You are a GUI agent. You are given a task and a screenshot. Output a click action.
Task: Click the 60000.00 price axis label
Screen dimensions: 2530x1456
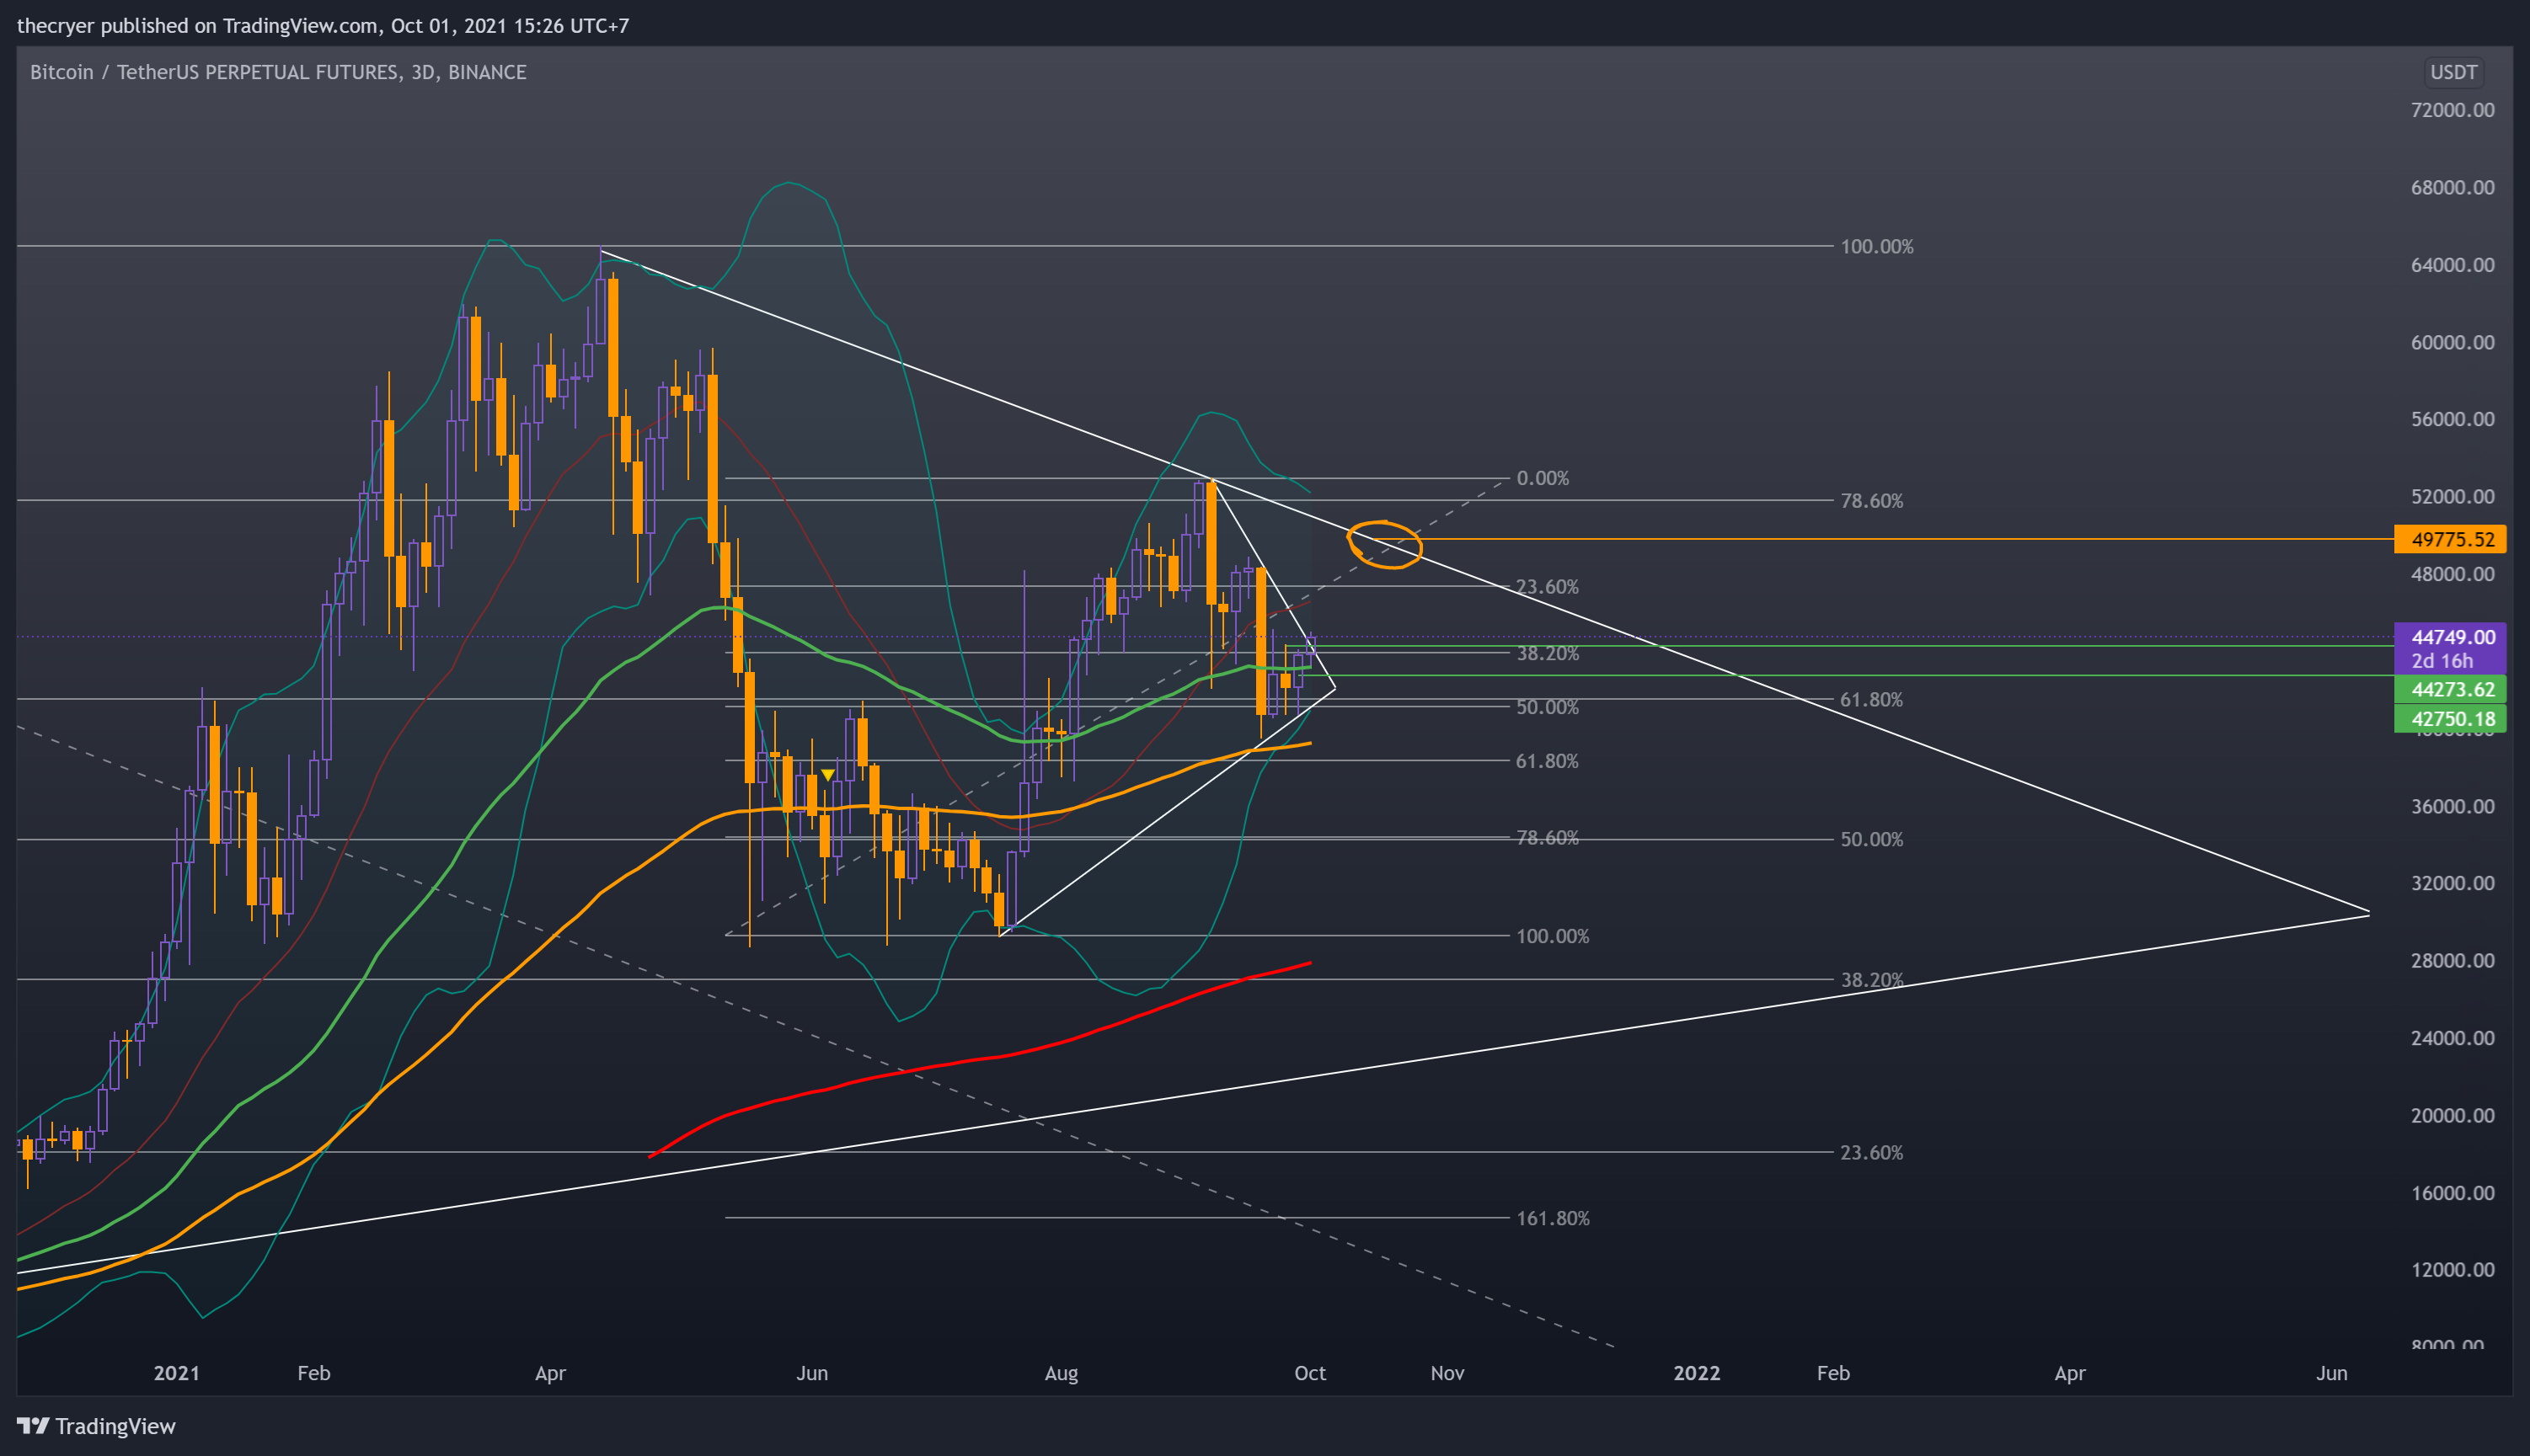point(2452,342)
